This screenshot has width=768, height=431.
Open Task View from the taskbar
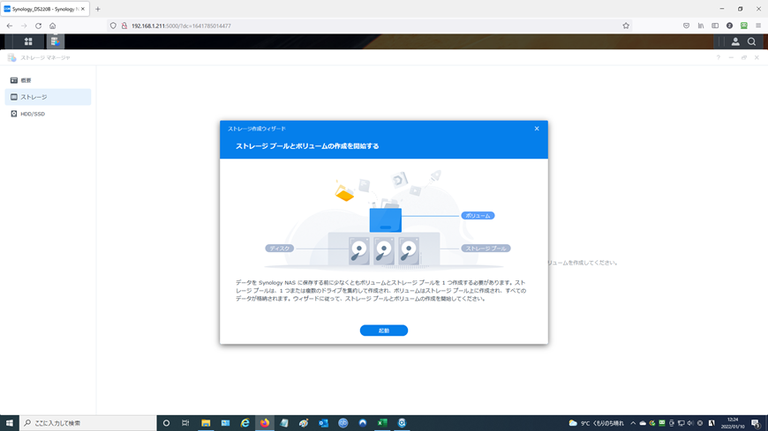coord(185,423)
